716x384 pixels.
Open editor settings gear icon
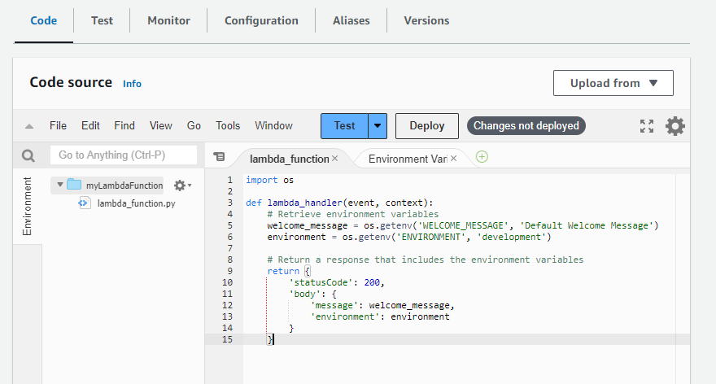[x=675, y=126]
